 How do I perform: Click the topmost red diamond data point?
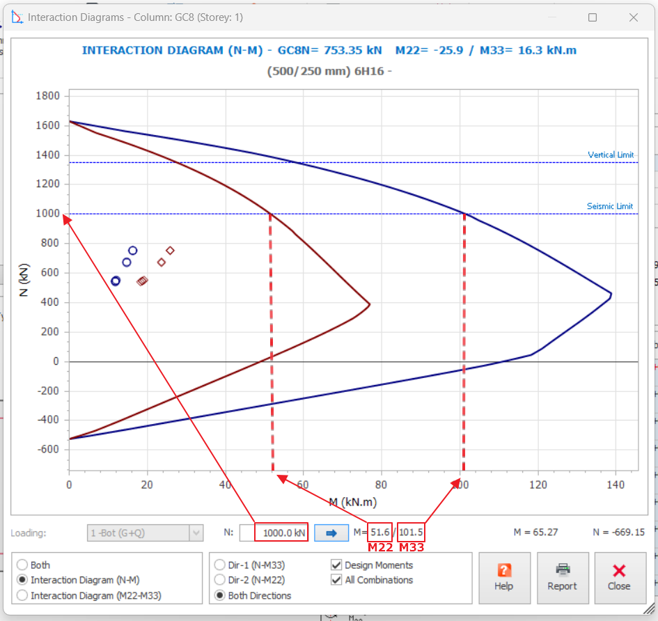click(170, 251)
